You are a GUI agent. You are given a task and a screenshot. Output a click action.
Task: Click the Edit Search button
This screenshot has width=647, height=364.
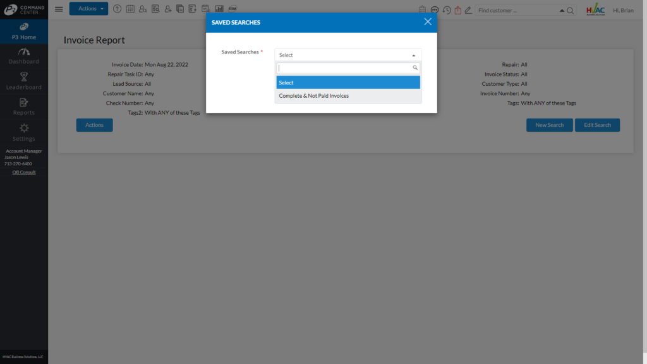[x=597, y=125]
